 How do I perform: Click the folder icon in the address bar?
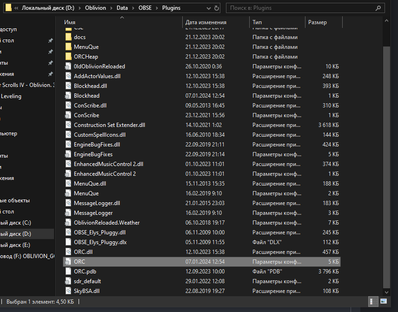[x=8, y=8]
